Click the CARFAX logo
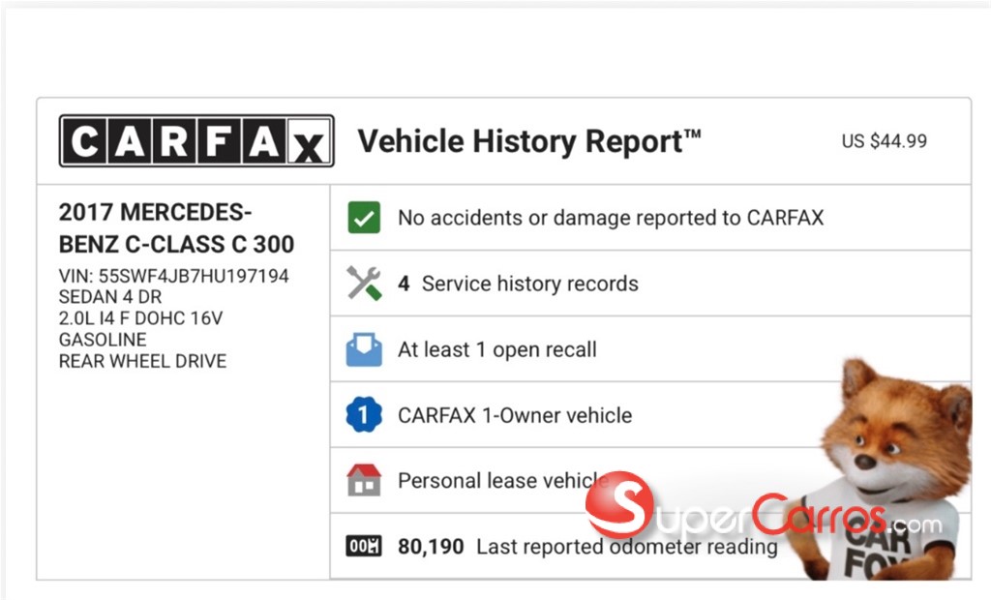 196,141
